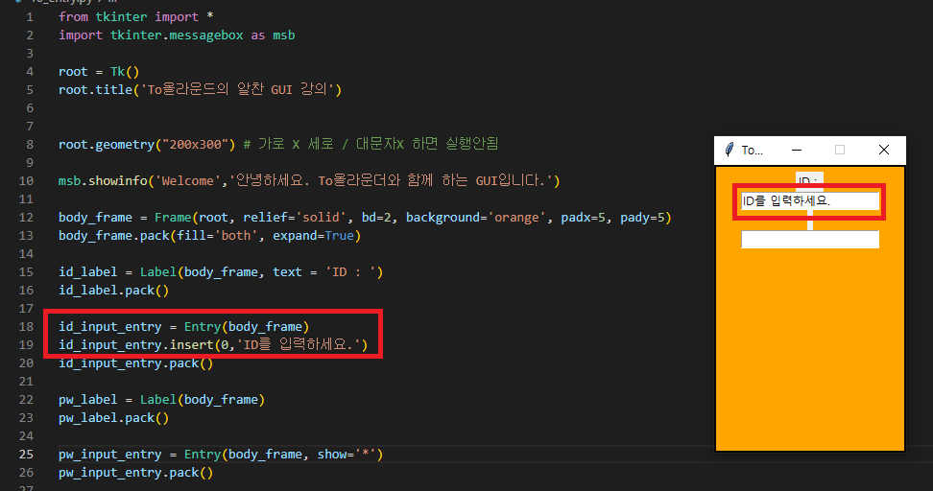Click 'background='orange'' argument in code
Viewport: 933px width, 491px height.
point(476,218)
